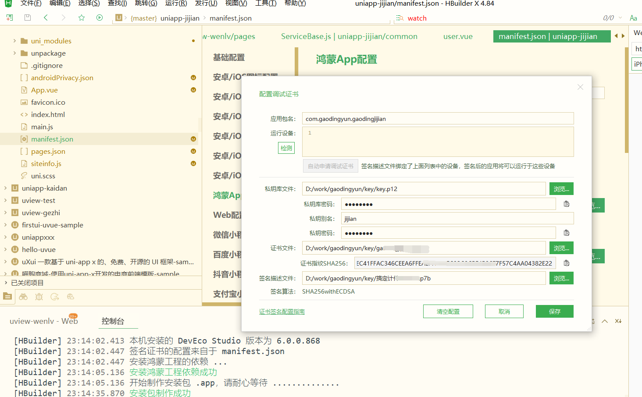Copy private key password with the clipboard icon
Viewport: 642px width, 397px height.
tap(567, 233)
